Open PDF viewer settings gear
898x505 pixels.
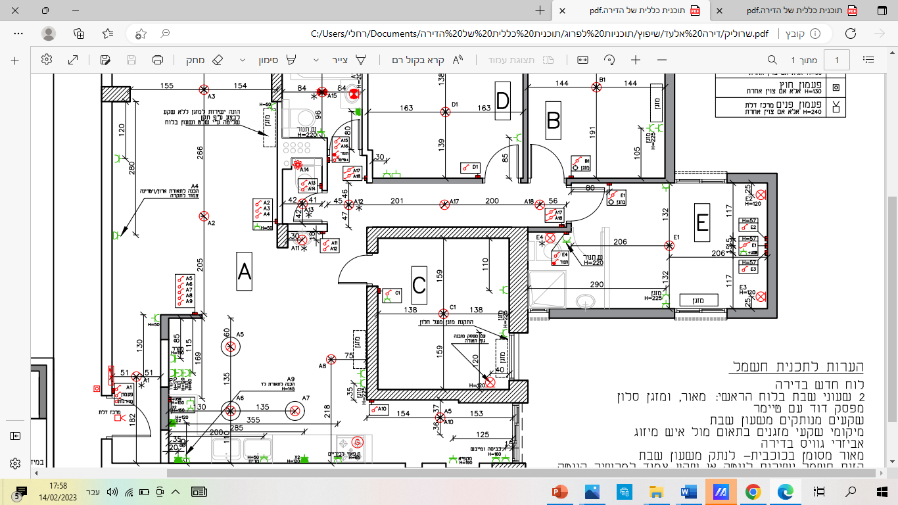pyautogui.click(x=47, y=60)
